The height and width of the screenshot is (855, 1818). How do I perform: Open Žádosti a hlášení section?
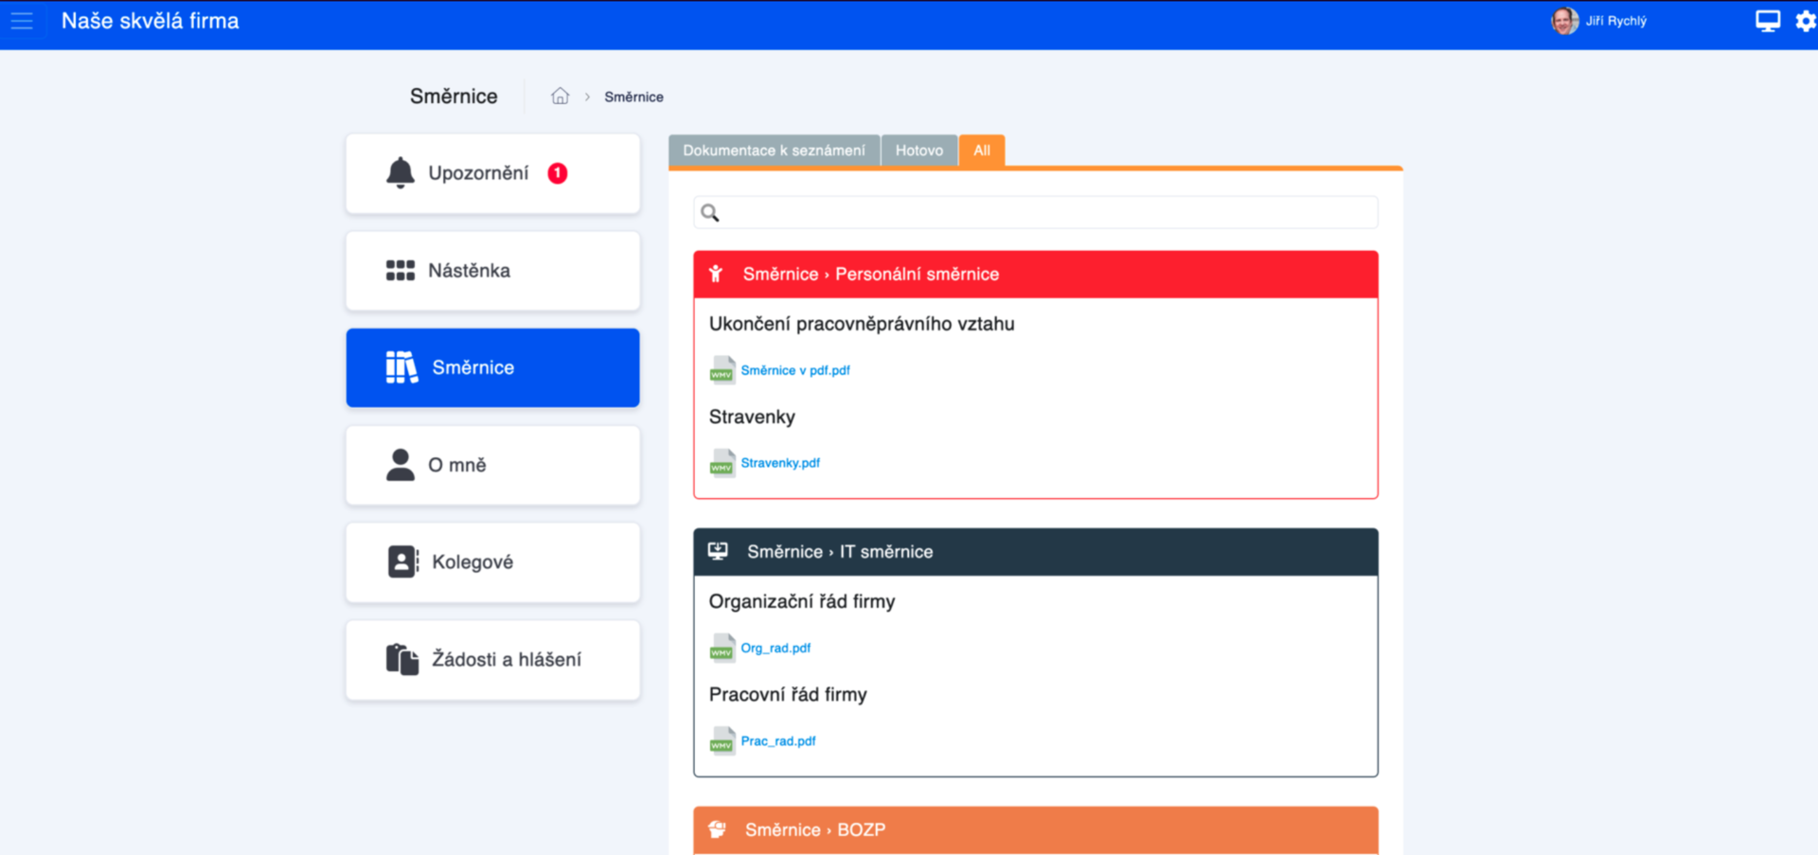coord(492,660)
